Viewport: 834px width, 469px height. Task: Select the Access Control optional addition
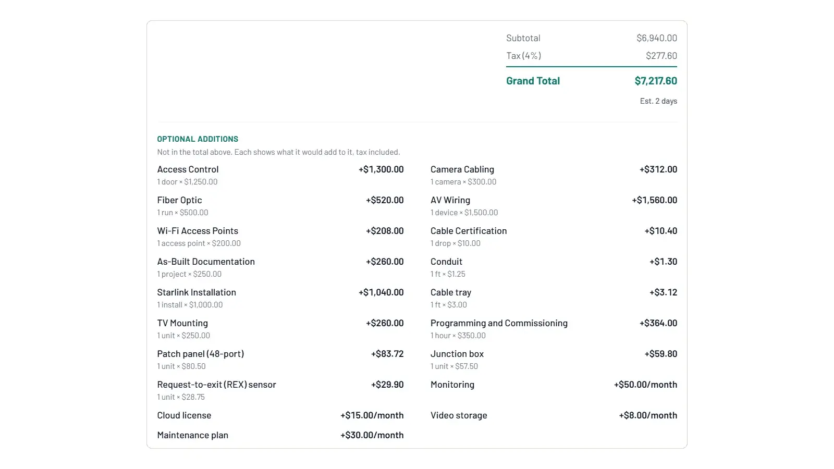[x=280, y=175]
